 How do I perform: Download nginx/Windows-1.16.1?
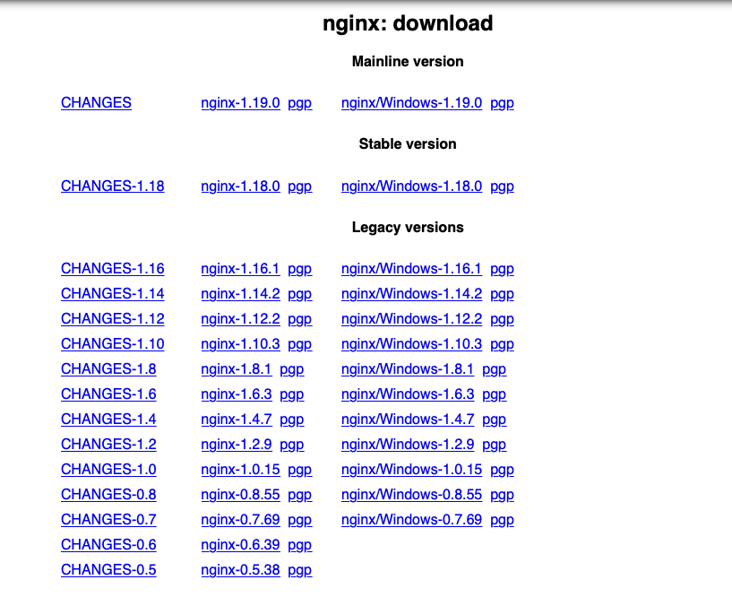pos(411,269)
